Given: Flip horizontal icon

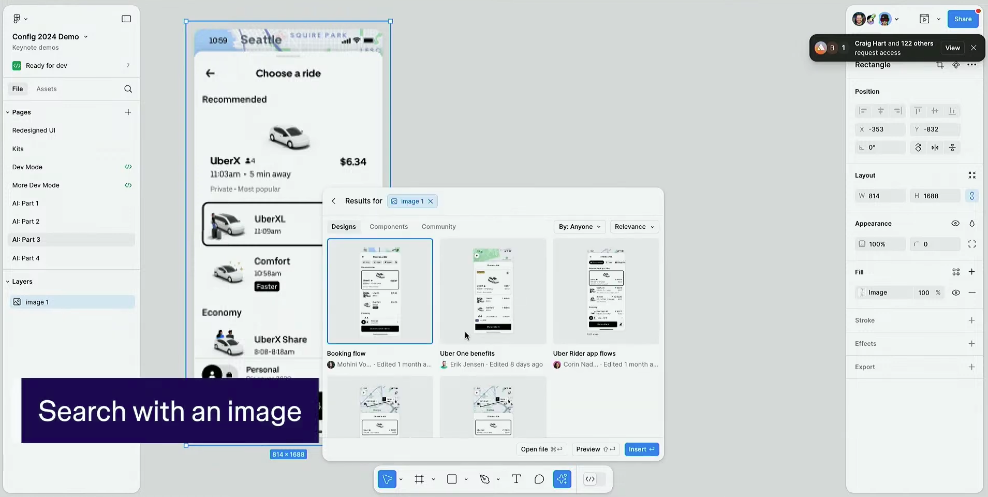Looking at the screenshot, I should (935, 148).
